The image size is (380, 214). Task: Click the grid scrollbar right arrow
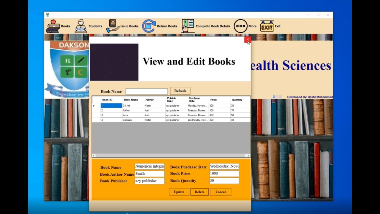248,155
